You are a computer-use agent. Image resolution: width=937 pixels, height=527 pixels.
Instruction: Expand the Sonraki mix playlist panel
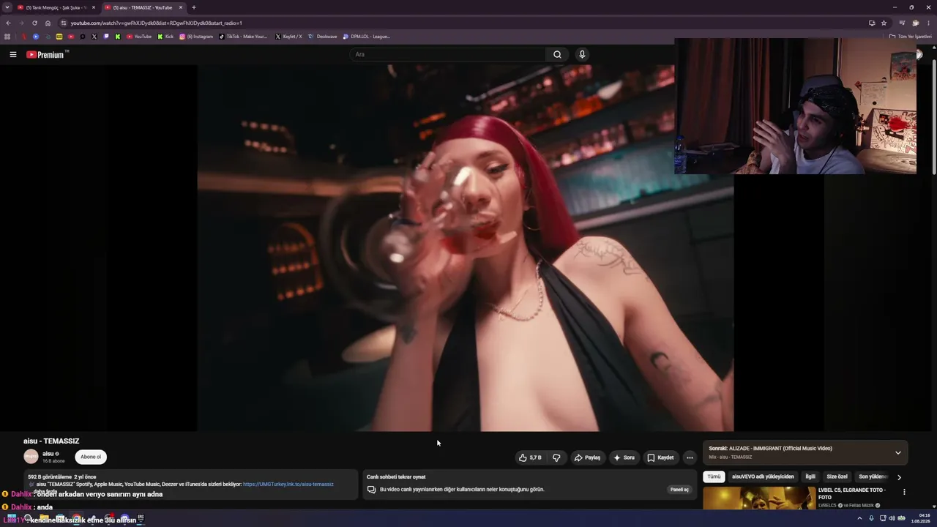coord(898,452)
